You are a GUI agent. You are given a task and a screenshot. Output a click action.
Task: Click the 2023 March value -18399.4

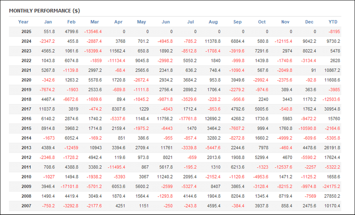(93, 51)
